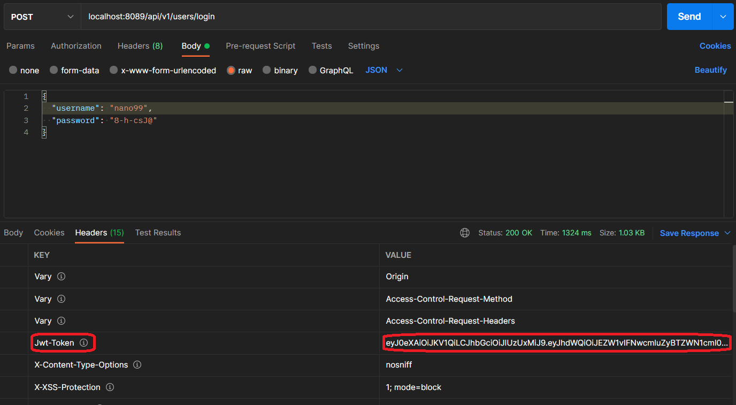736x405 pixels.
Task: Click the fold marker at line 4 in the editor
Action: click(x=43, y=132)
